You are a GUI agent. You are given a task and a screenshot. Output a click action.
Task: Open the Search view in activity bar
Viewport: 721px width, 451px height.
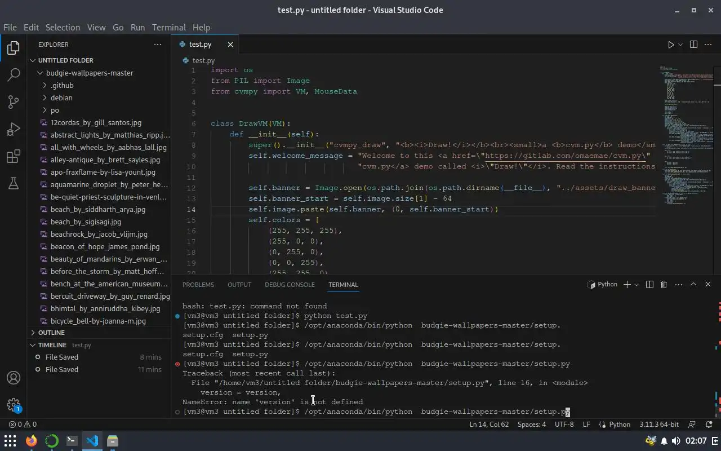pyautogui.click(x=14, y=74)
